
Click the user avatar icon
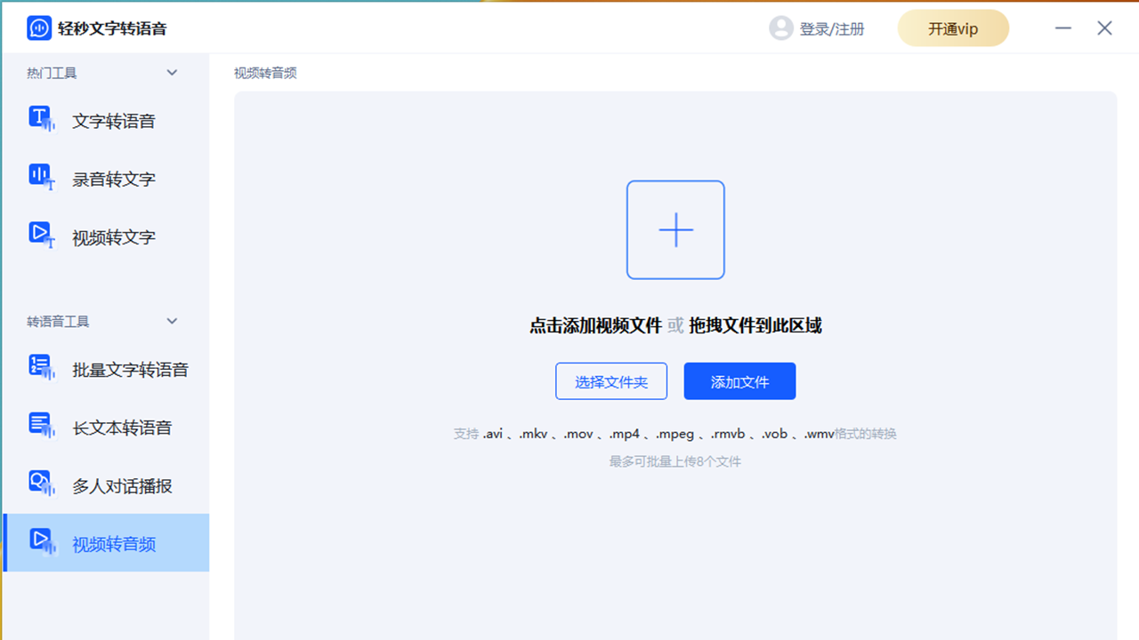781,28
